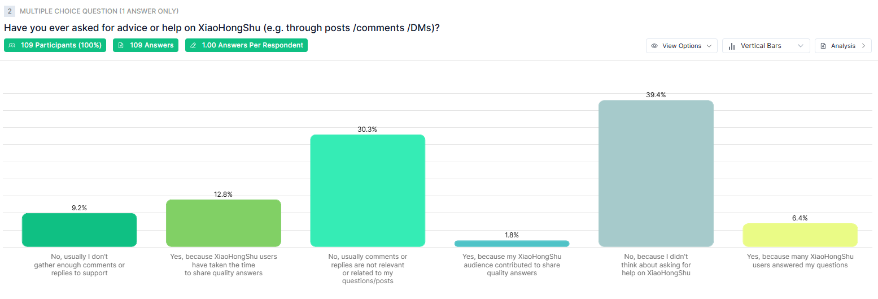Click the Analysis document icon
The width and height of the screenshot is (878, 299).
pyautogui.click(x=823, y=46)
